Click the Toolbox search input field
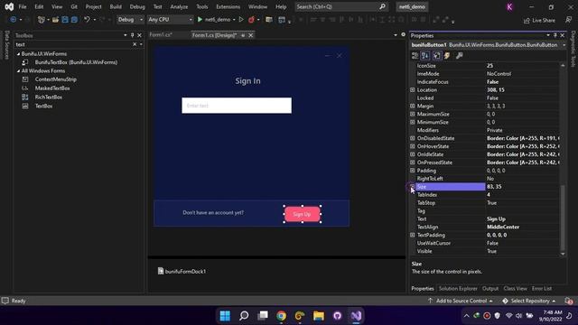The width and height of the screenshot is (578, 325). tap(73, 44)
